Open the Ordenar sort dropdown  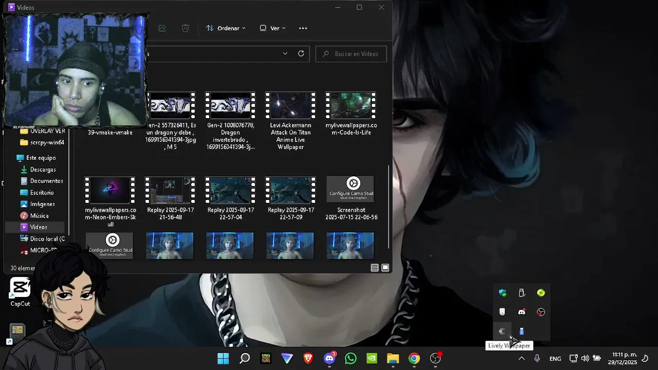(x=226, y=28)
